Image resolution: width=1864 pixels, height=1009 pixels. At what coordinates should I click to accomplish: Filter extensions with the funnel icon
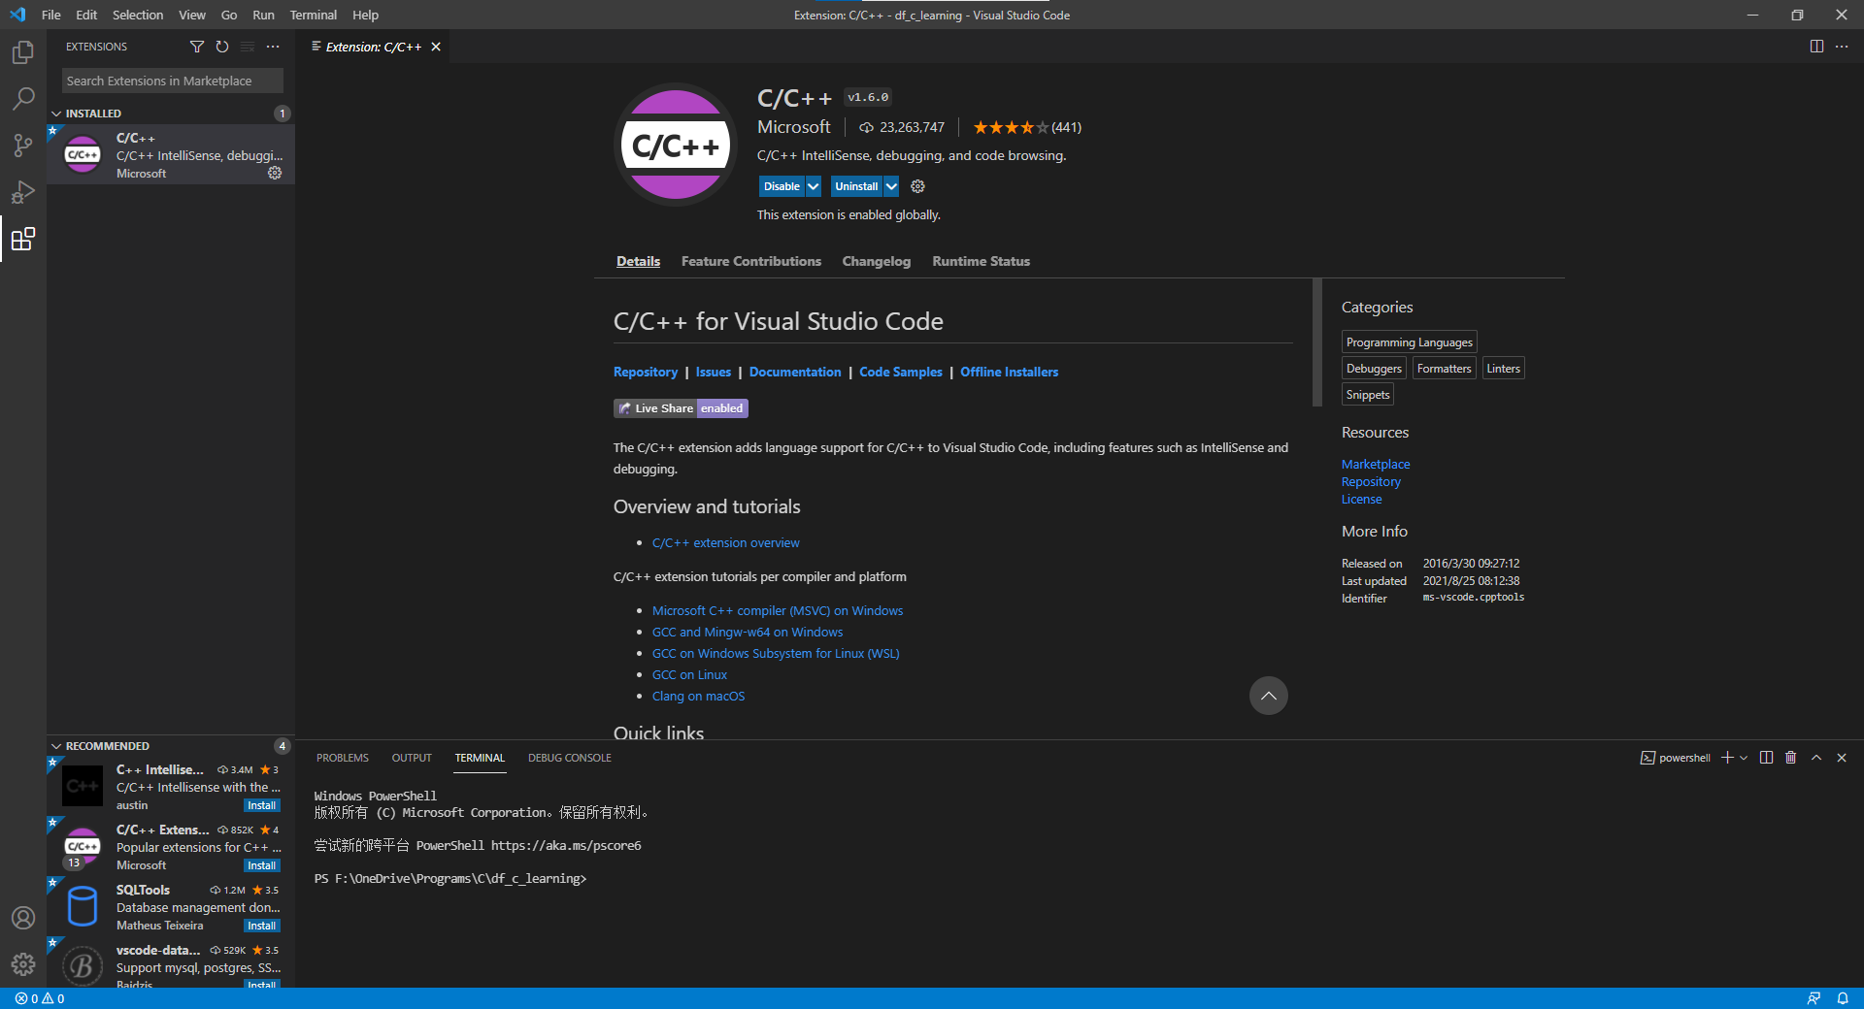(197, 47)
